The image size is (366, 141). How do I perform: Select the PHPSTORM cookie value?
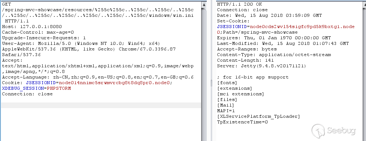[x=59, y=88]
